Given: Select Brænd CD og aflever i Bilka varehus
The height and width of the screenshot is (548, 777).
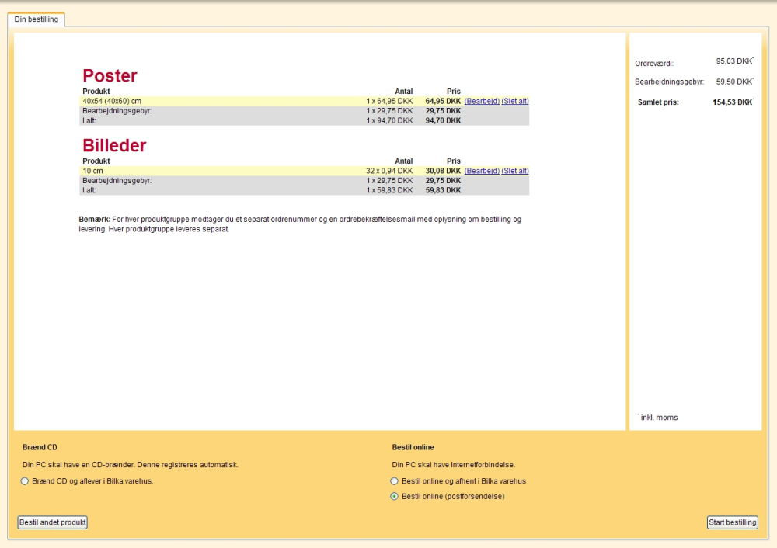Looking at the screenshot, I should (x=24, y=481).
